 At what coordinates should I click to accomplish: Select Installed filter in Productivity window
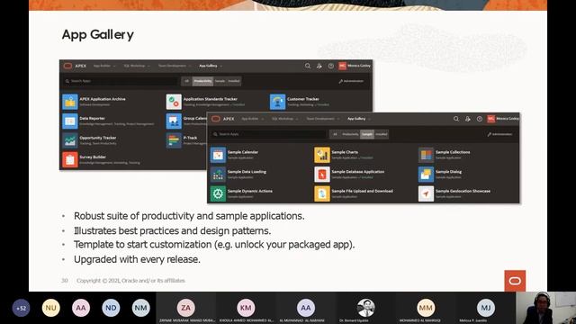234,81
